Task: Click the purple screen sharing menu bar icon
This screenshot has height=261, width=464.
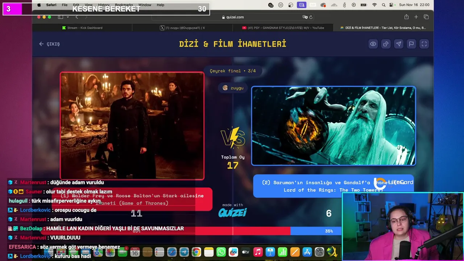Action: [301, 5]
